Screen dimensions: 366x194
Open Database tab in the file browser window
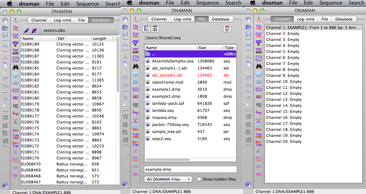tap(221, 19)
